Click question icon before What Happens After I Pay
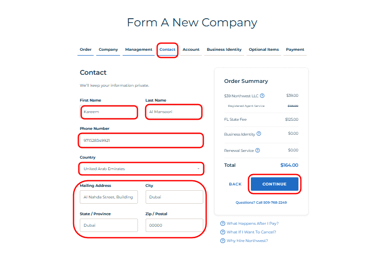Screen dimensions: 384x254 click(223, 223)
